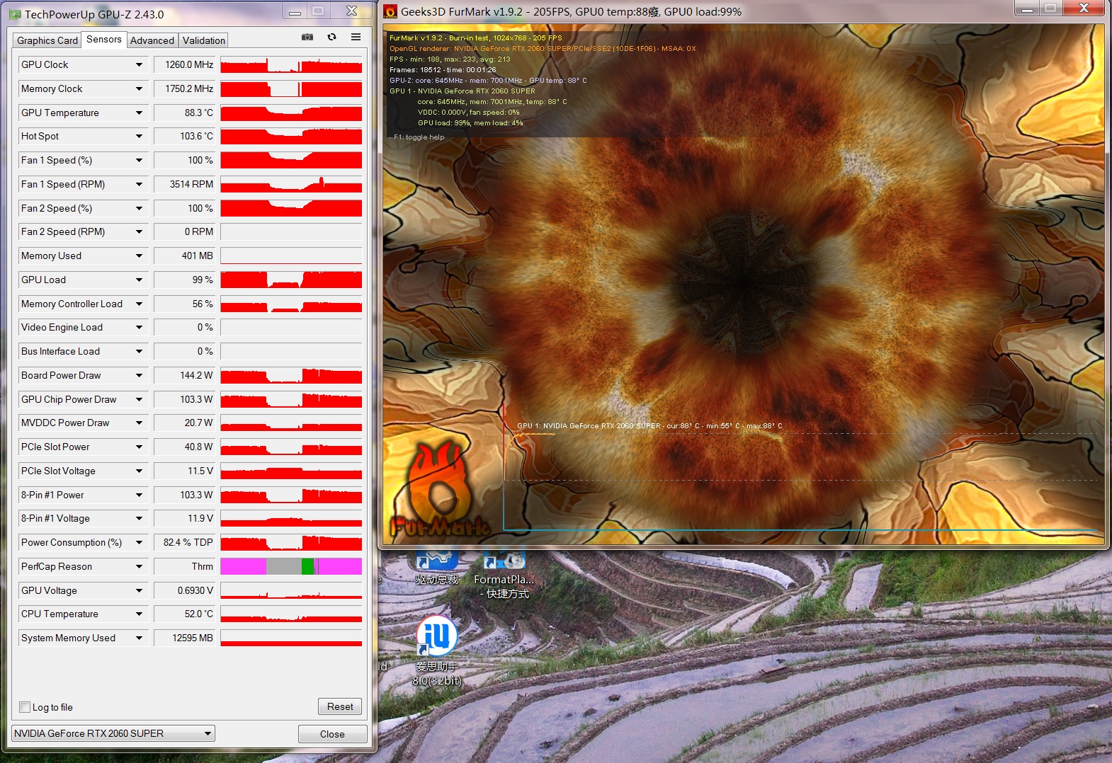Click the Reset button in GPU-Z
This screenshot has height=763, width=1112.
click(x=340, y=706)
